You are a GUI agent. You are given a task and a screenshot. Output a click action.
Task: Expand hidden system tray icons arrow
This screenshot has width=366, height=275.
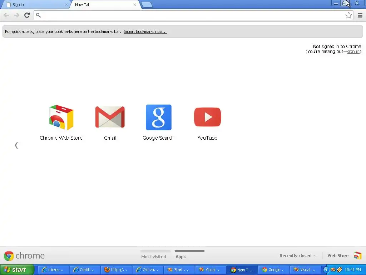pyautogui.click(x=326, y=270)
